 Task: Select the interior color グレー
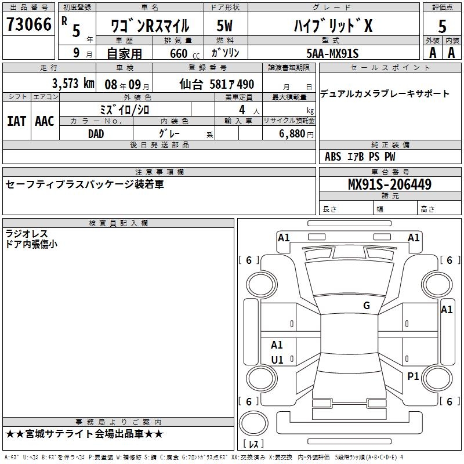169,133
